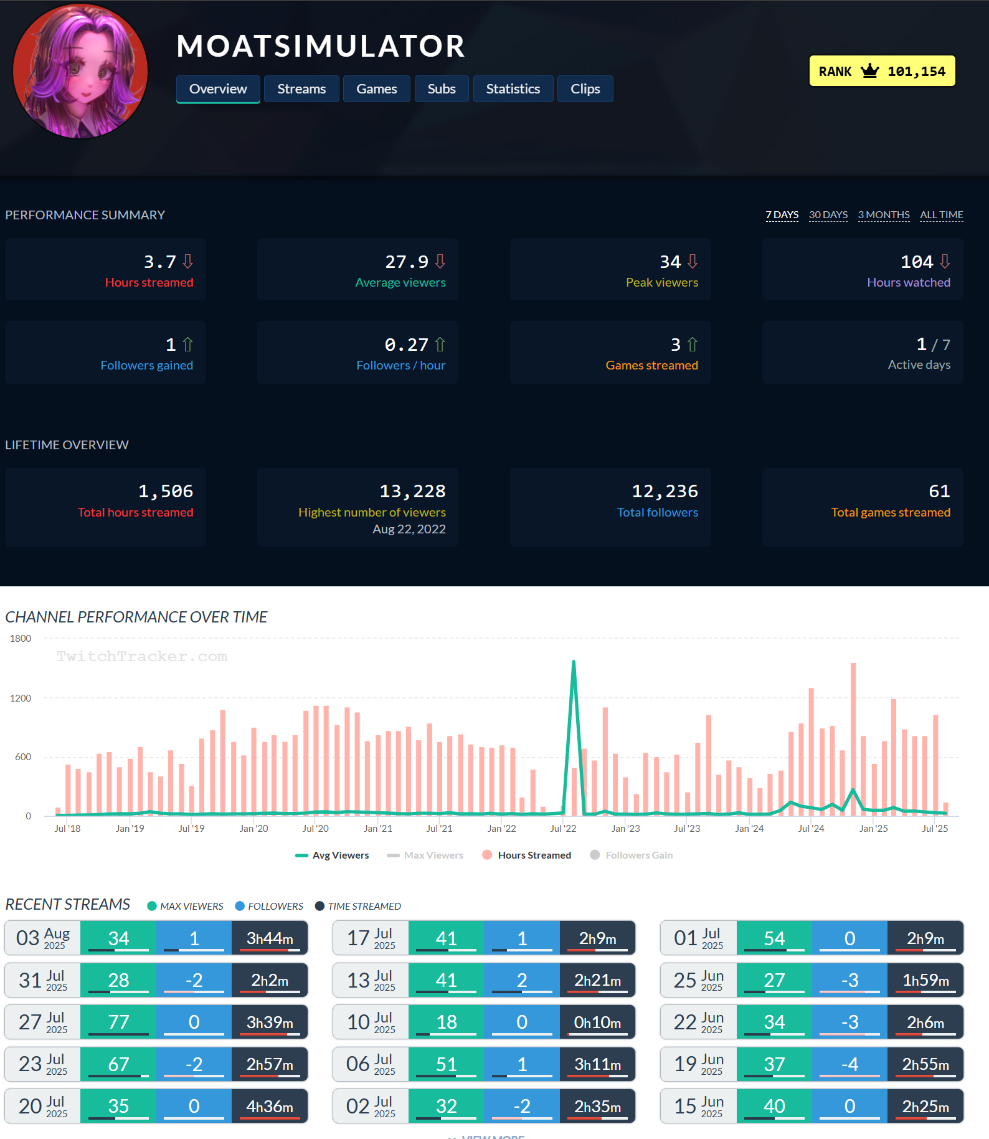Open the 22 Jun 2025 stream
This screenshot has height=1139, width=989.
click(x=812, y=1022)
